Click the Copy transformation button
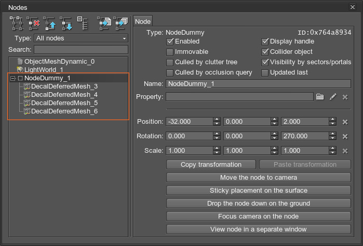Image resolution: width=363 pixels, height=246 pixels. tap(211, 165)
